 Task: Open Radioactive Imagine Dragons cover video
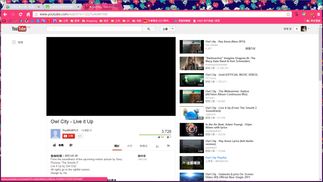(x=230, y=60)
